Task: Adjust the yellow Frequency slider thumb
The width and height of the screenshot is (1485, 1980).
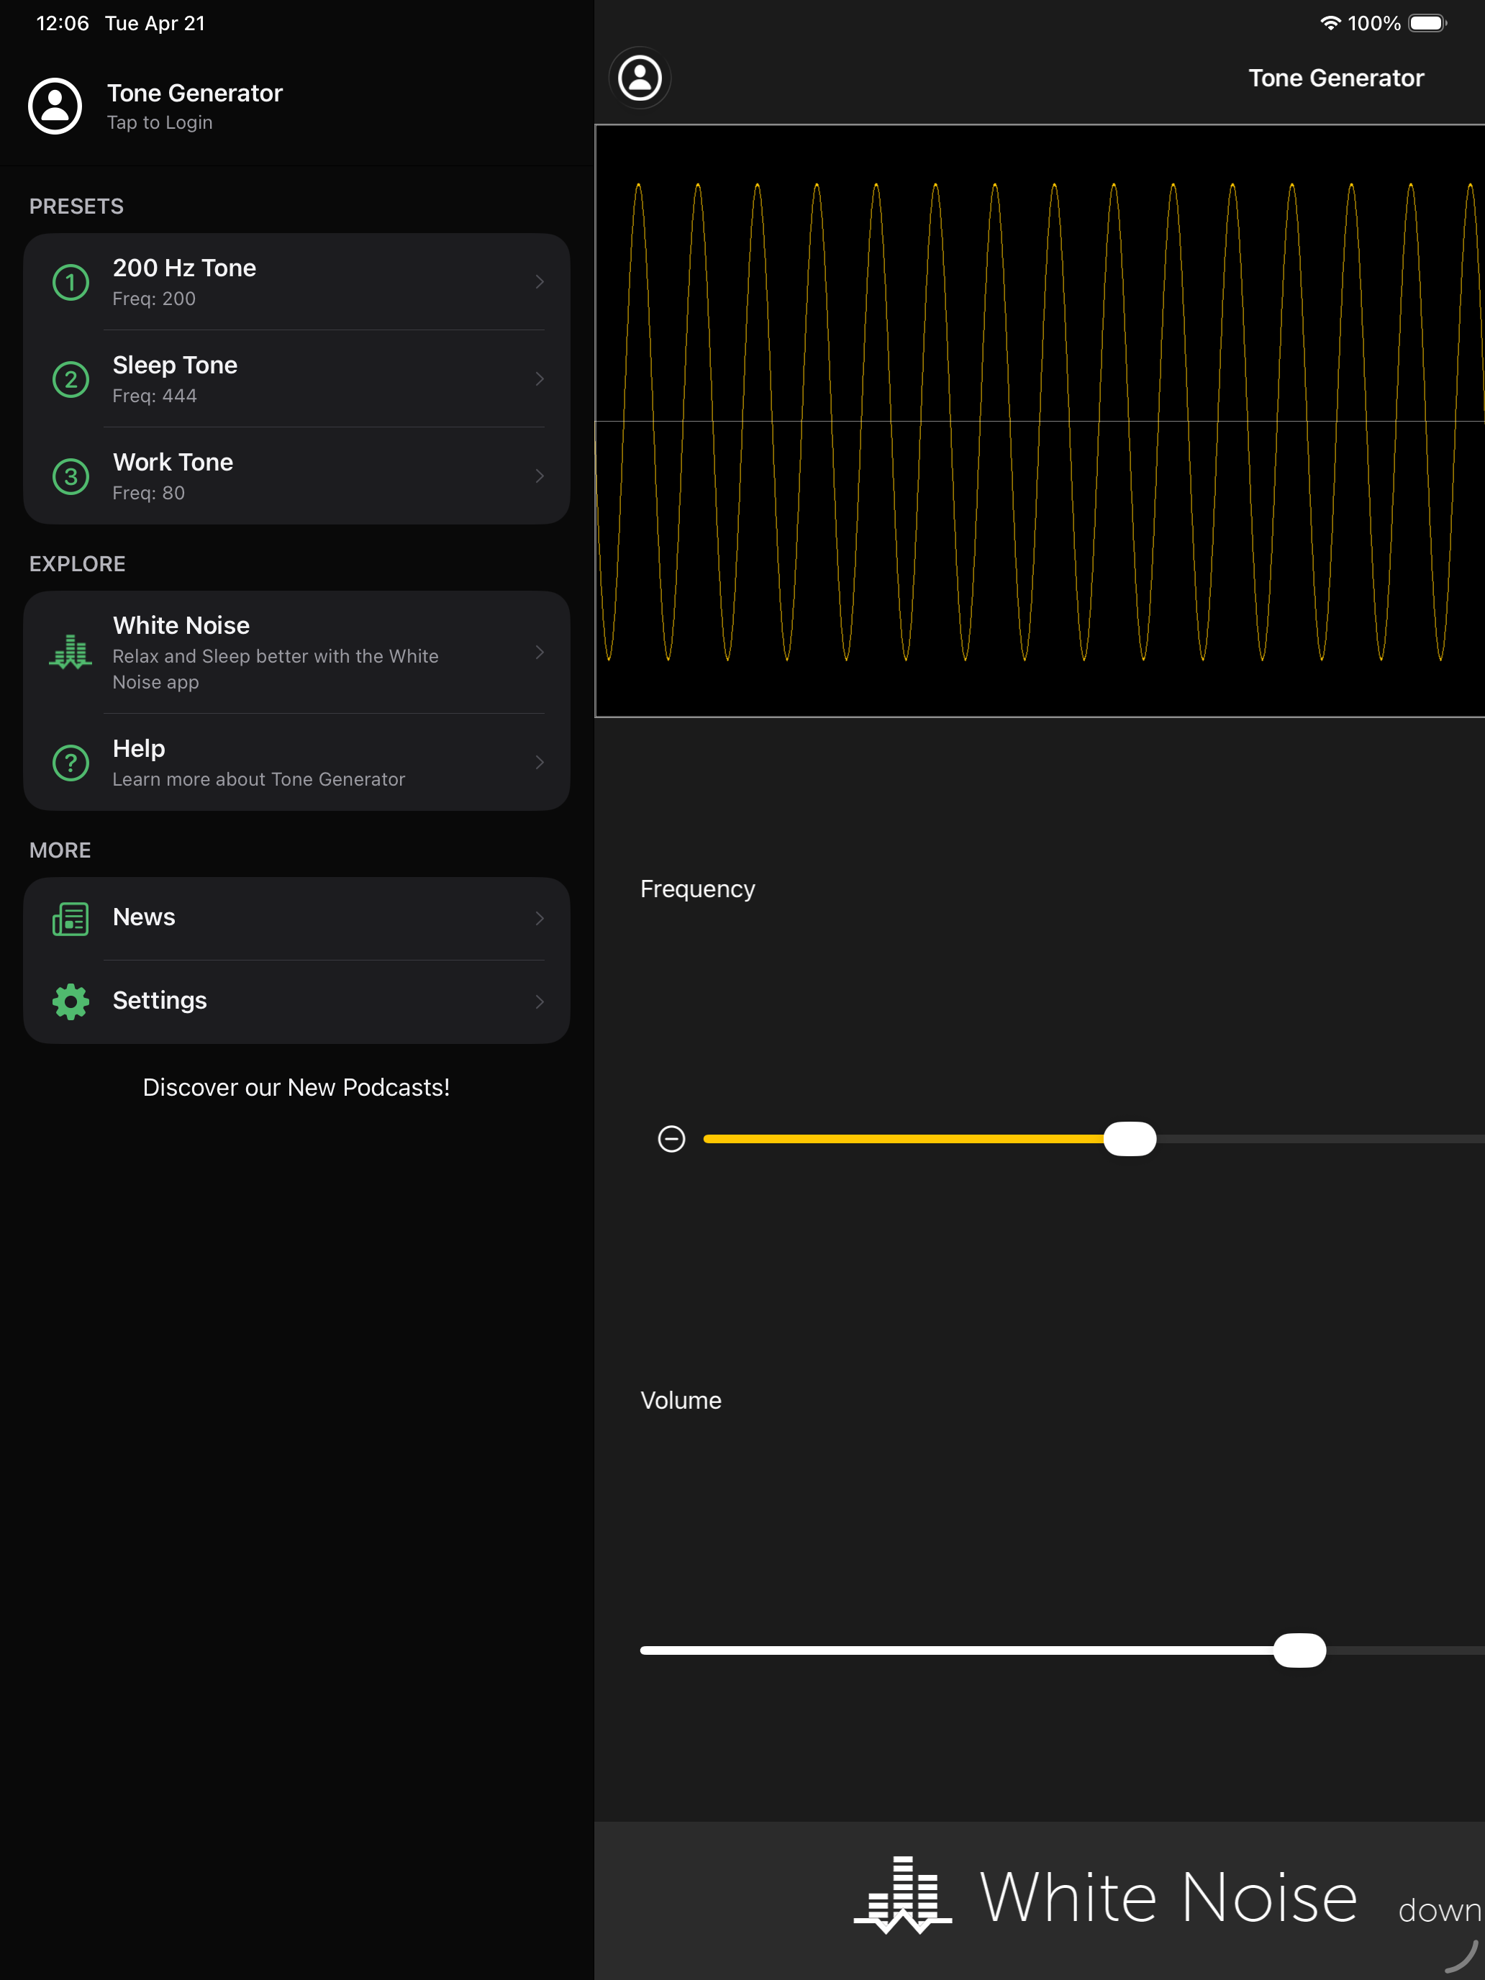Action: [x=1130, y=1139]
